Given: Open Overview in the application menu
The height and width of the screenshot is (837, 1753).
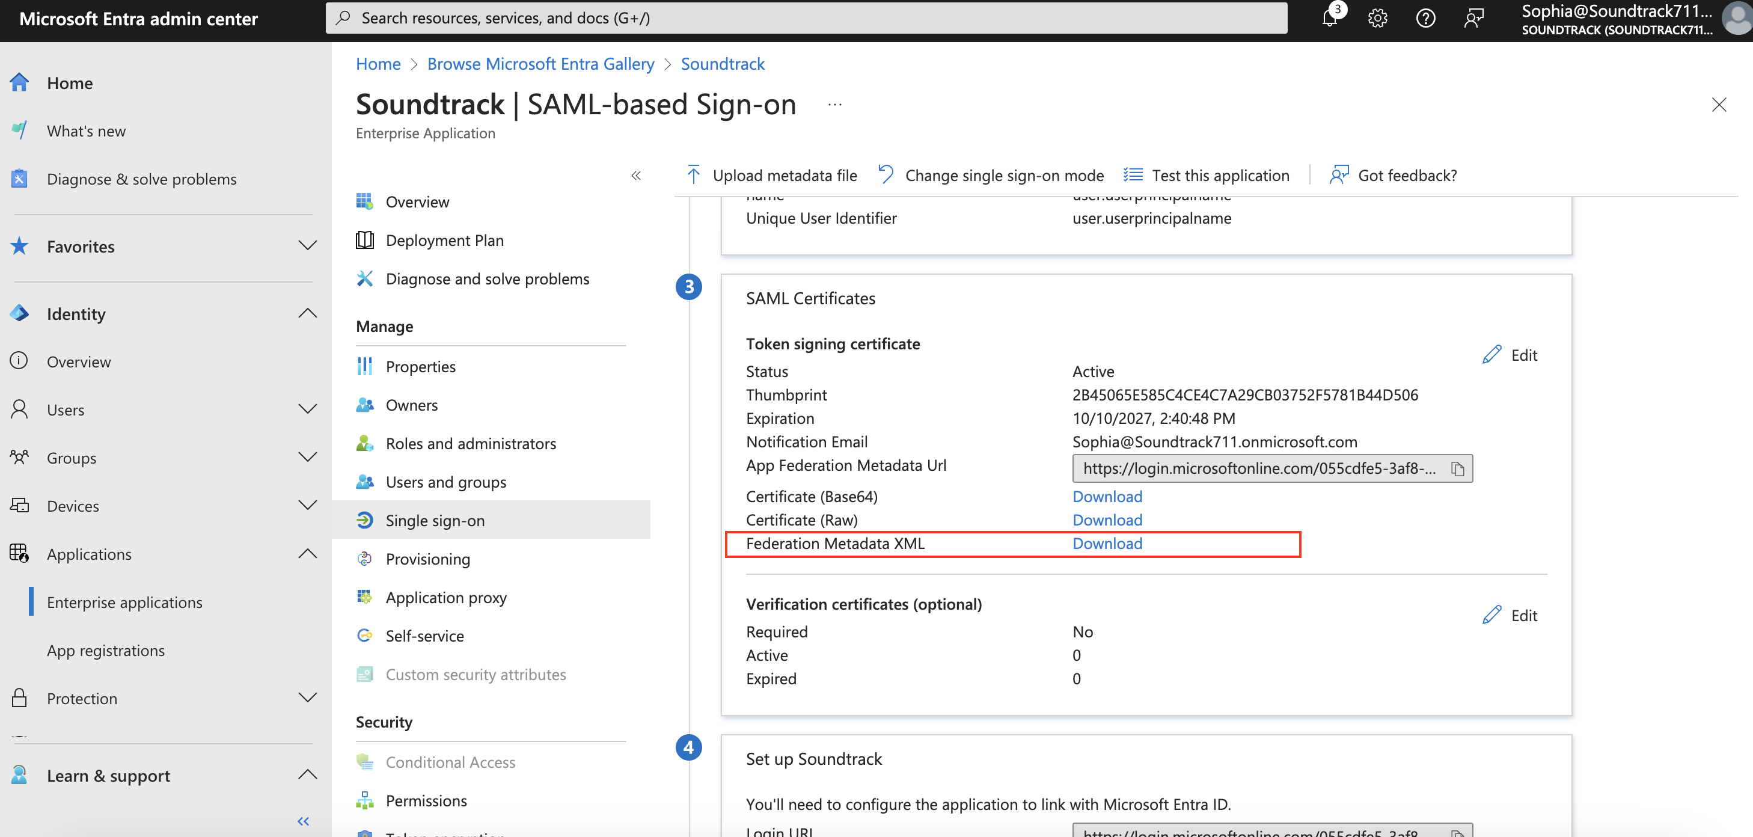Looking at the screenshot, I should tap(417, 201).
